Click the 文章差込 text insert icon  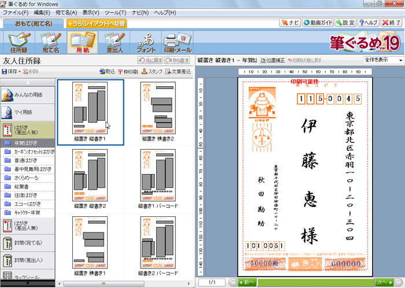point(178,71)
